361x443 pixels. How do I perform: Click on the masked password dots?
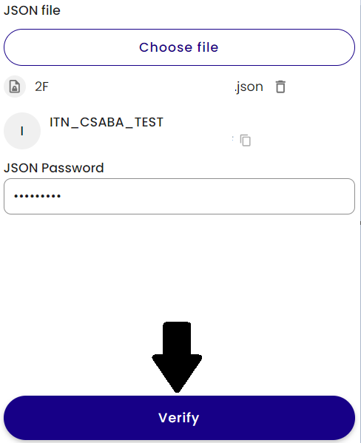coord(37,196)
